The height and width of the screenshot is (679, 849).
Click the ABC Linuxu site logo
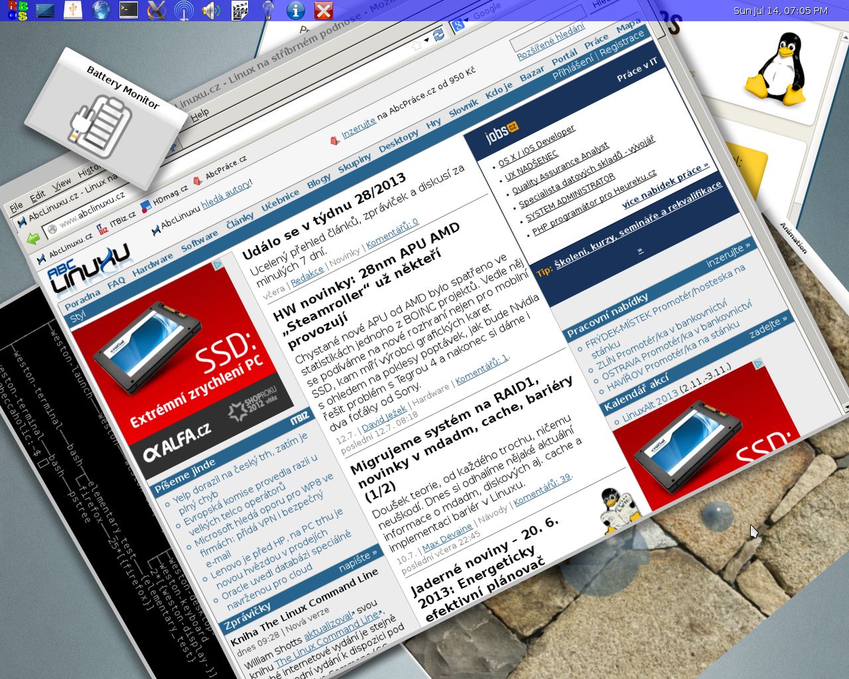coord(91,270)
